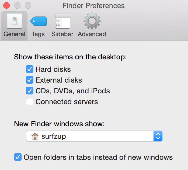The image size is (188, 170).
Task: Enable the Connected servers checkbox
Action: coord(30,102)
